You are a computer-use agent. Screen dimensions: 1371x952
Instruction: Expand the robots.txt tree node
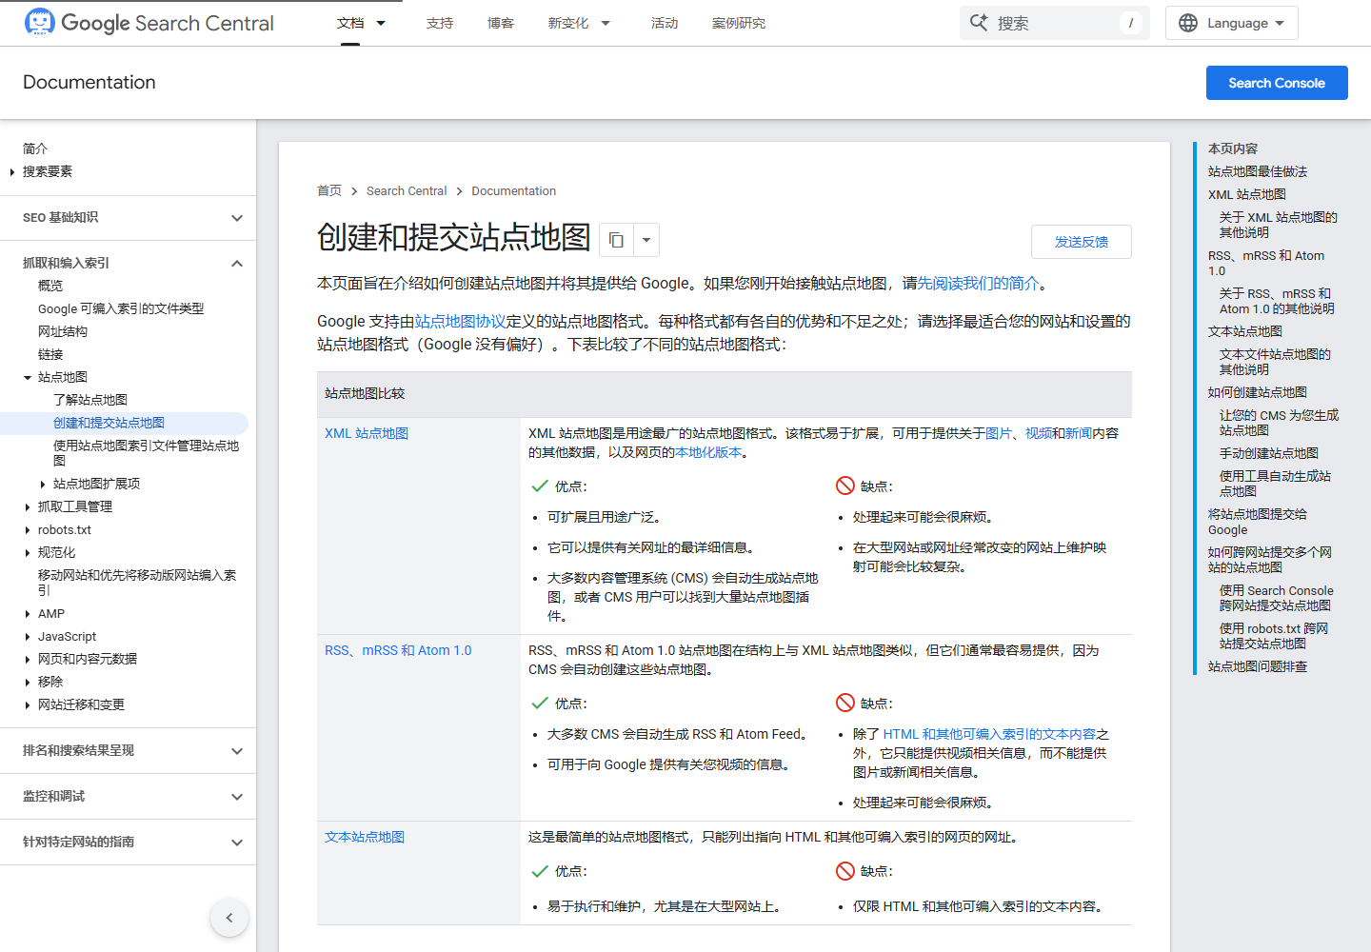pos(28,530)
